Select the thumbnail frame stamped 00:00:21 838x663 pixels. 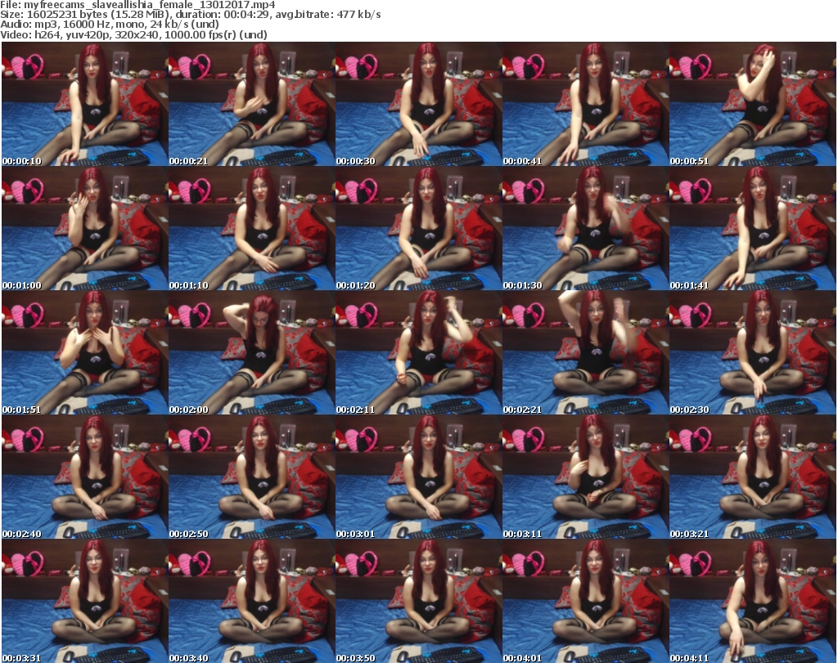pyautogui.click(x=252, y=104)
